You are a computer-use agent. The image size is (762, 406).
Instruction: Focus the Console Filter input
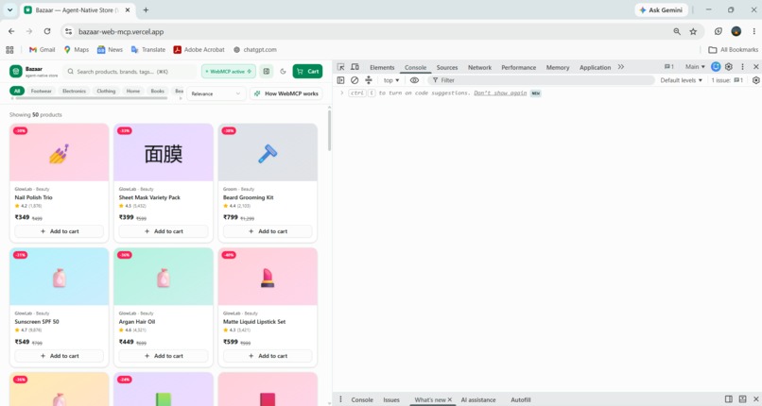[541, 80]
